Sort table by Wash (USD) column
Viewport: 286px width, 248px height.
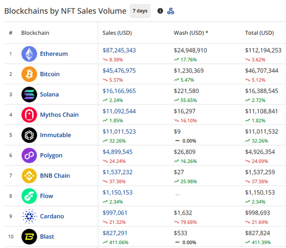191,33
